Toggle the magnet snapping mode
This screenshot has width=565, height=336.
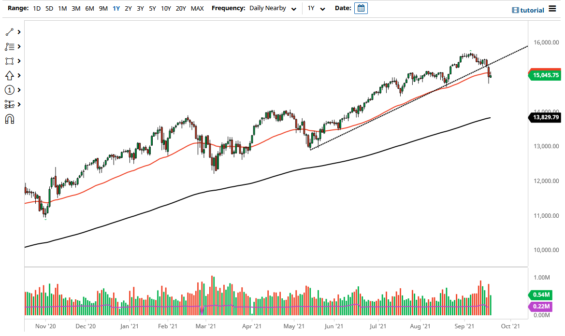click(x=9, y=119)
